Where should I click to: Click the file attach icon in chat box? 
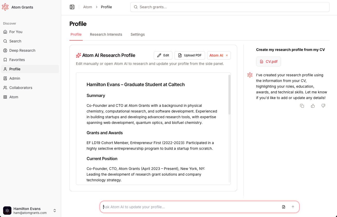(x=284, y=207)
